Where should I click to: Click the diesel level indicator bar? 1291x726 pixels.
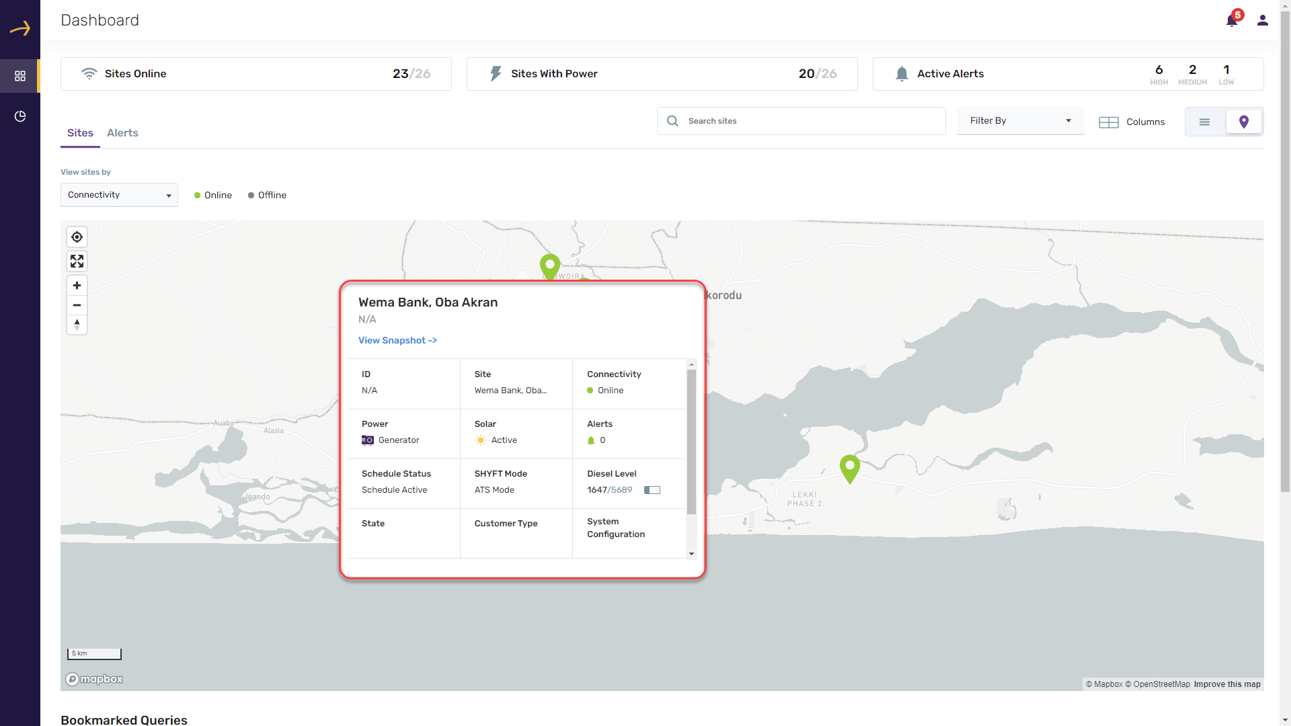652,490
